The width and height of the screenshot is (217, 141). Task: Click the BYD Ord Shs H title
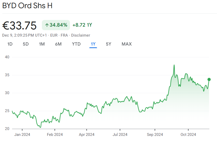27,6
